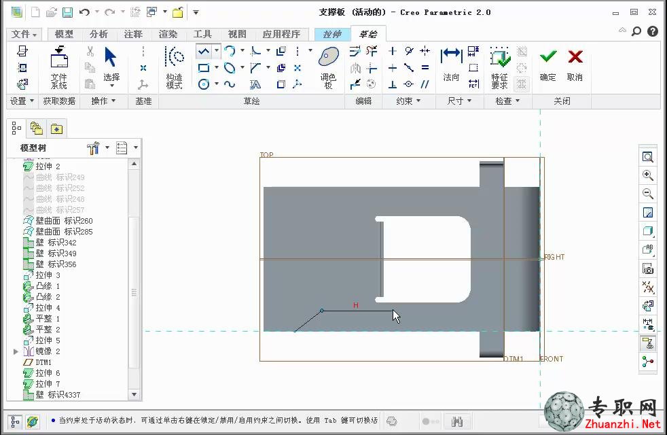Open the Folder Browser navigator tab

click(37, 128)
